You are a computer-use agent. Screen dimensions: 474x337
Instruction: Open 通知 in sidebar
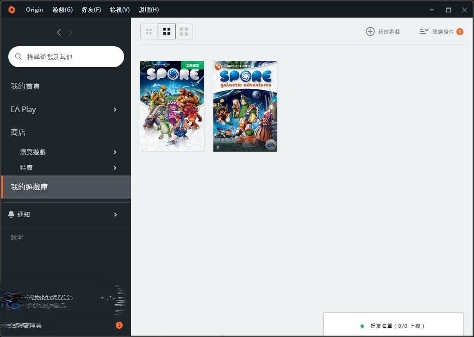pos(23,214)
